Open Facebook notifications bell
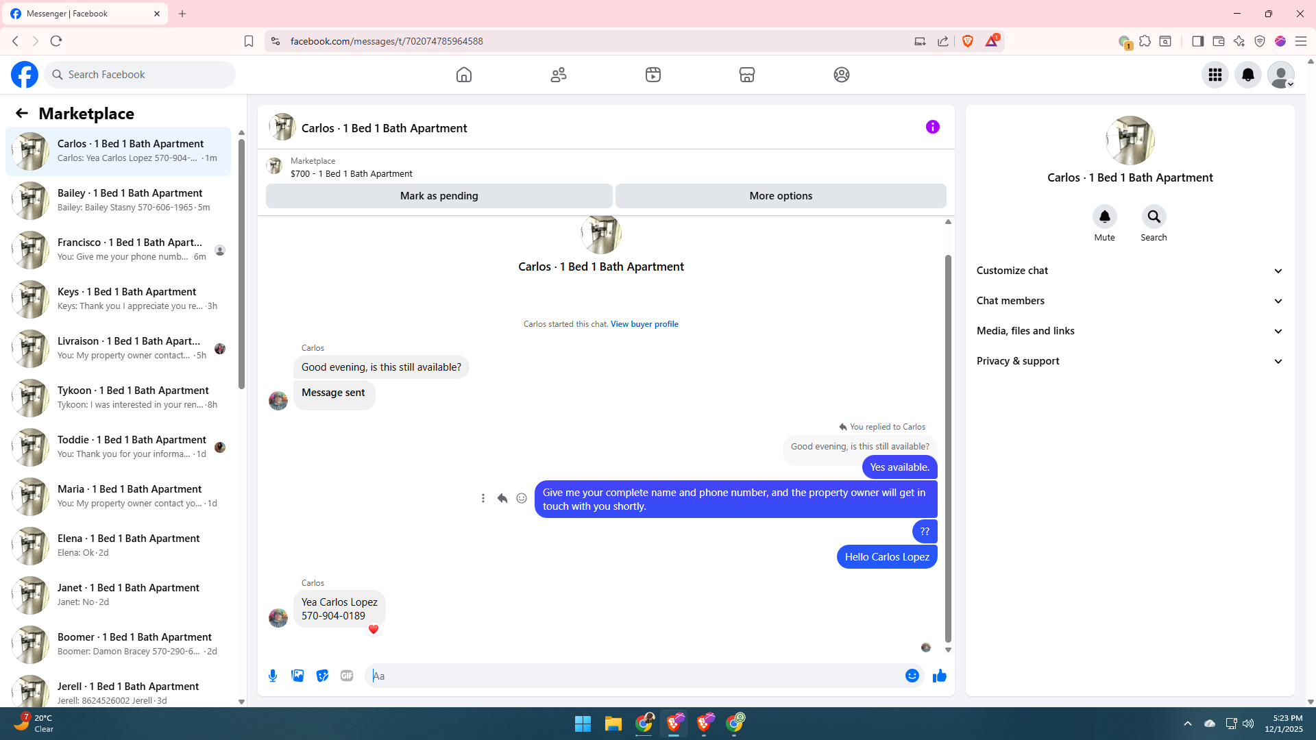 pyautogui.click(x=1247, y=75)
